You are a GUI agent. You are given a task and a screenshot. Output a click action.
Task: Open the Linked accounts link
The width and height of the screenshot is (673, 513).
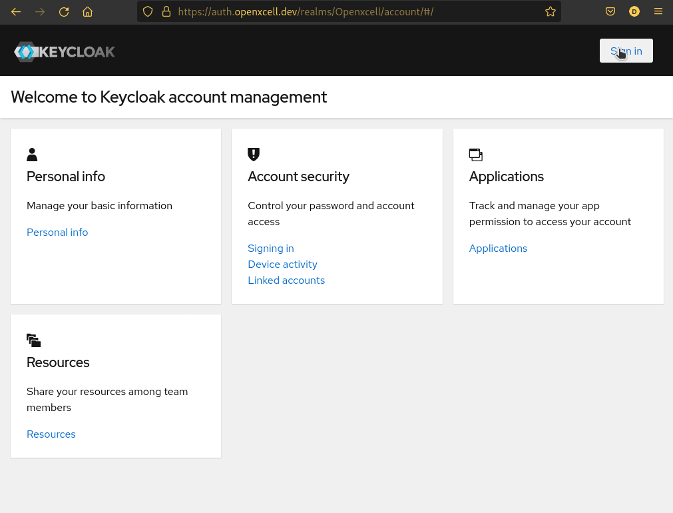tap(286, 280)
